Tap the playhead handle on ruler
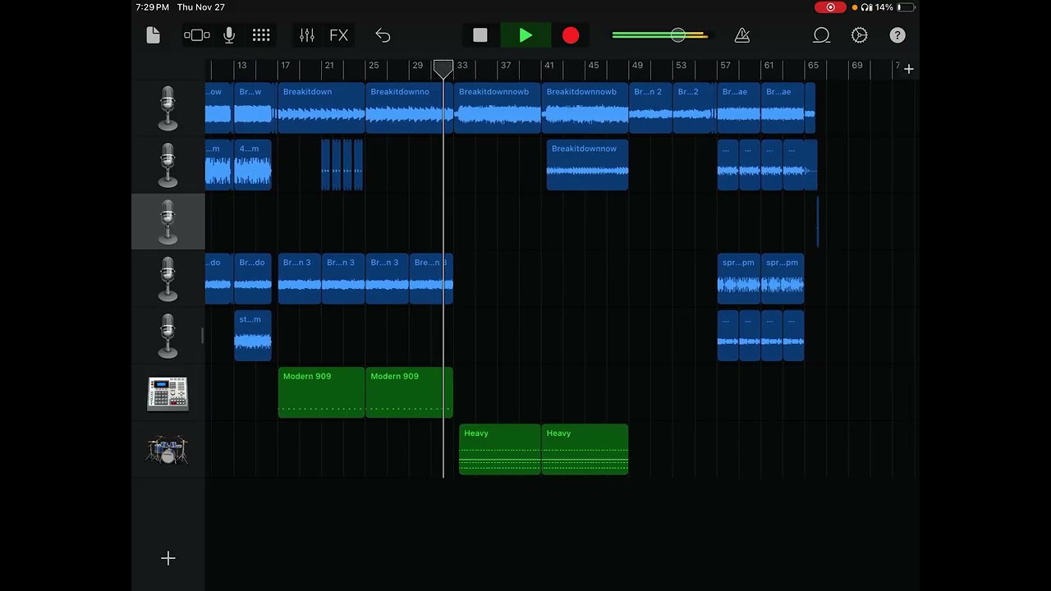Screen dimensions: 1051x591 [x=443, y=69]
